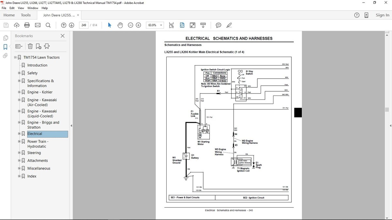Open the Page Thumbnails panel
392x220 pixels.
pos(5,38)
